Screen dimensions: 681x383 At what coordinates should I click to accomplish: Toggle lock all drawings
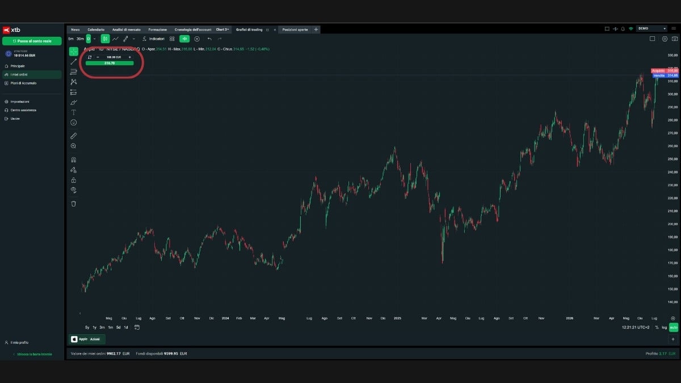[74, 180]
